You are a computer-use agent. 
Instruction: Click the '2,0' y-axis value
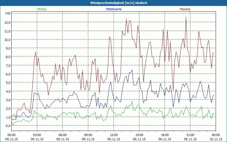click(8, 108)
